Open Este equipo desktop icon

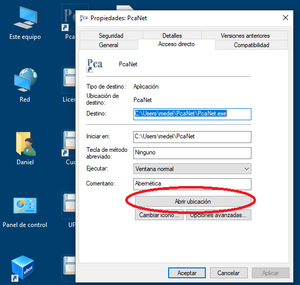click(25, 23)
